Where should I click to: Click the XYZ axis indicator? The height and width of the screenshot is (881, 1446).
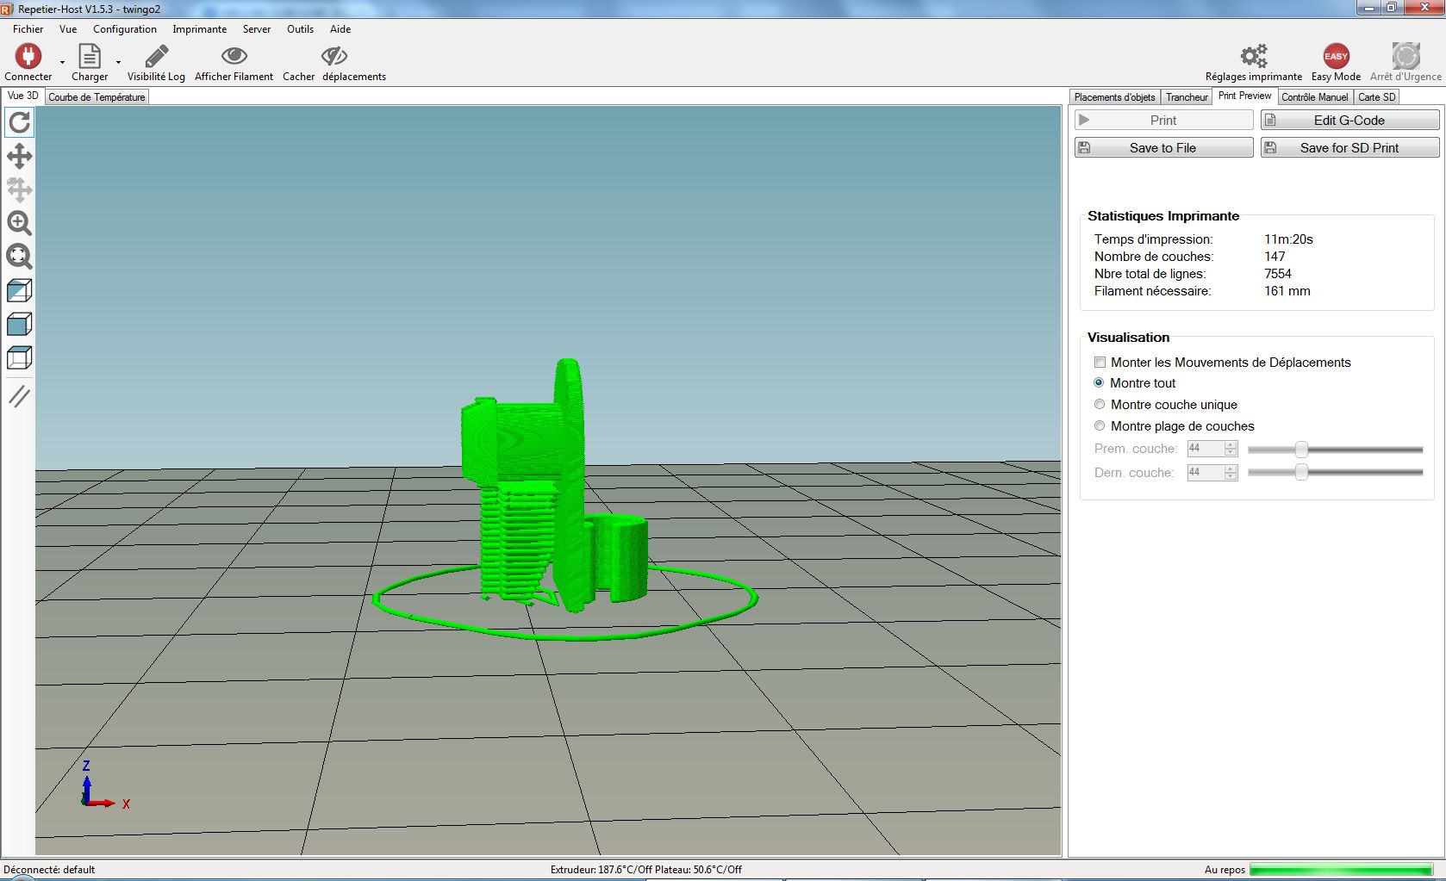pyautogui.click(x=103, y=785)
